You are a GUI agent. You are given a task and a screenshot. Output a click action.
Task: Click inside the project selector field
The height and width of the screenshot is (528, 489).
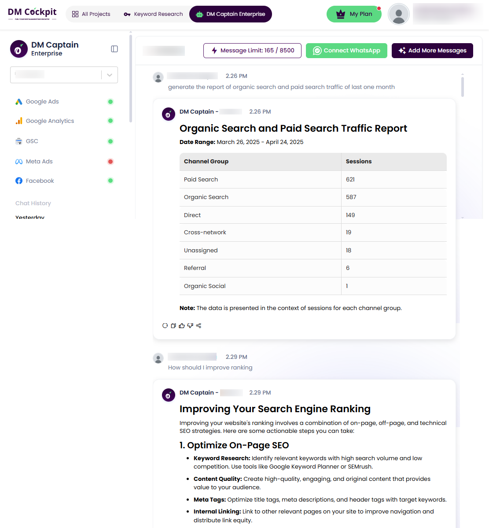click(64, 75)
